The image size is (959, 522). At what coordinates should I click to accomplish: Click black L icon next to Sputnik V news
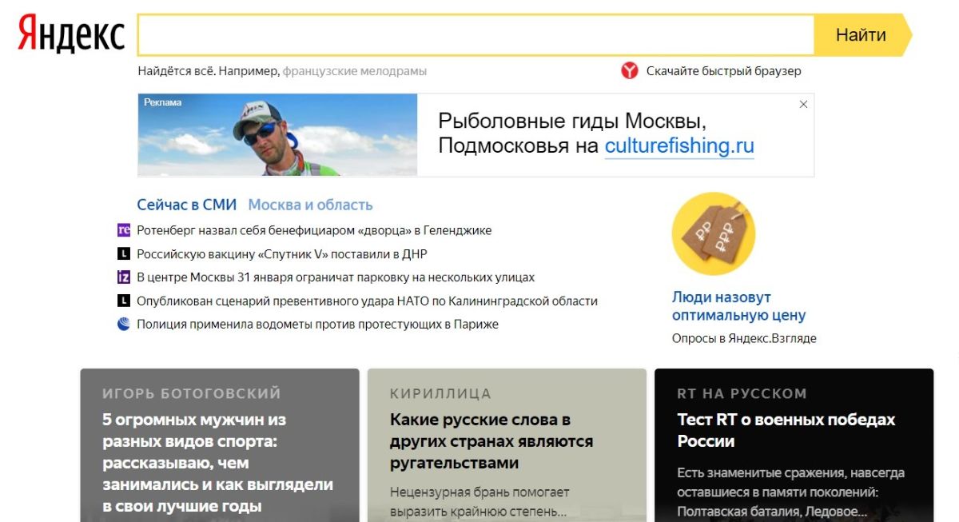click(124, 254)
